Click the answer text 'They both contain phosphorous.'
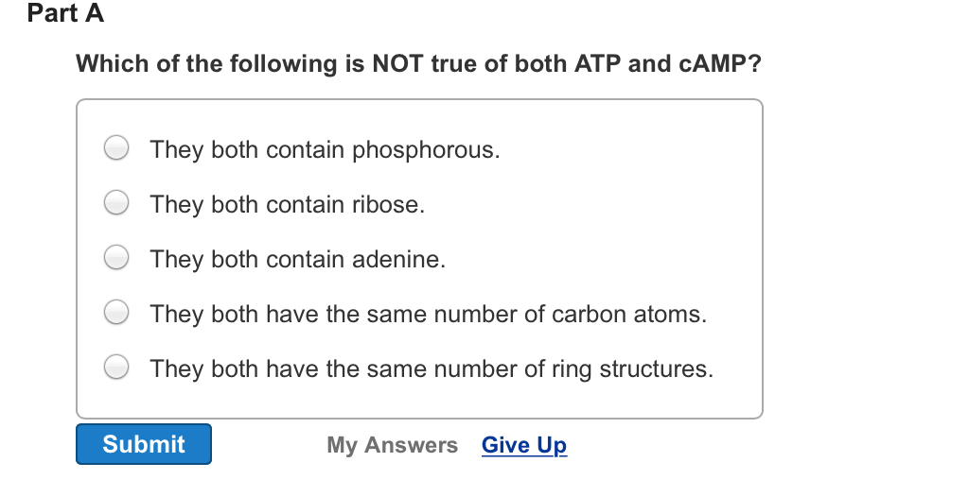This screenshot has width=969, height=497. pos(325,150)
